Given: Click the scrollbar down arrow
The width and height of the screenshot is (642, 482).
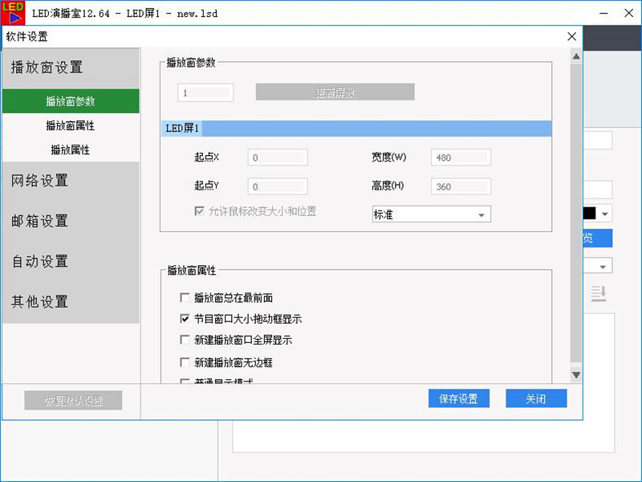Looking at the screenshot, I should click(x=575, y=375).
